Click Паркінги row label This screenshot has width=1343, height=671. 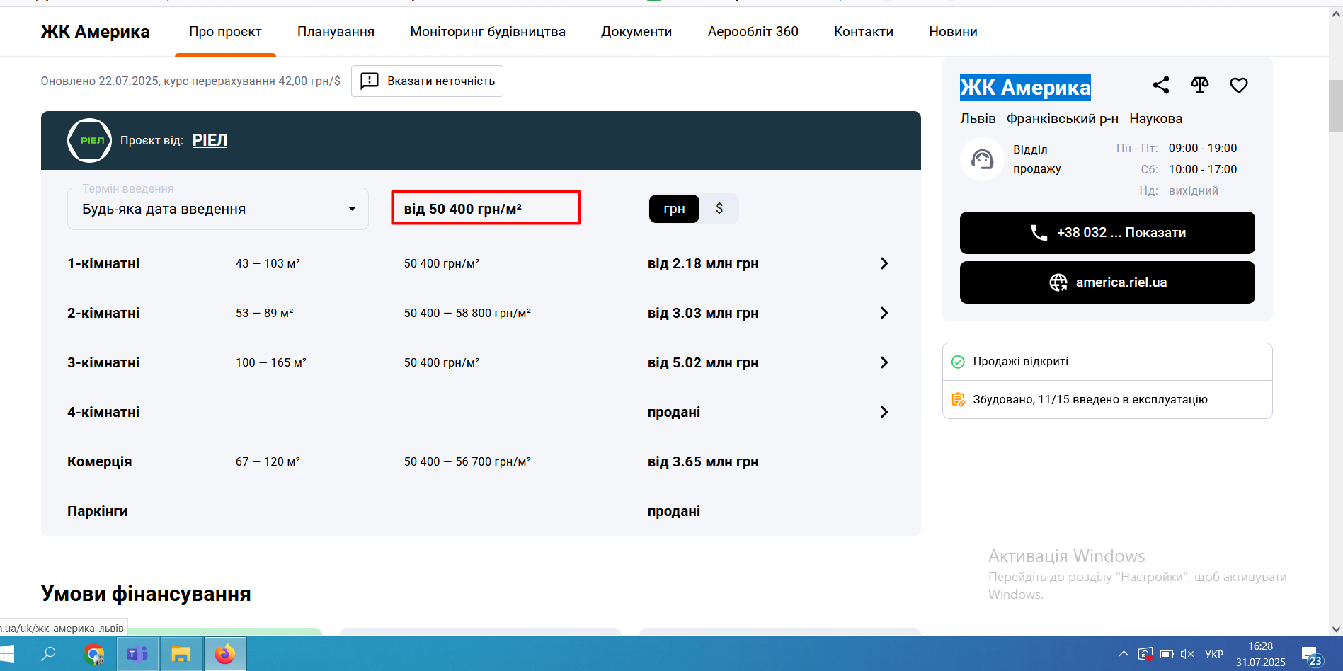pos(98,511)
